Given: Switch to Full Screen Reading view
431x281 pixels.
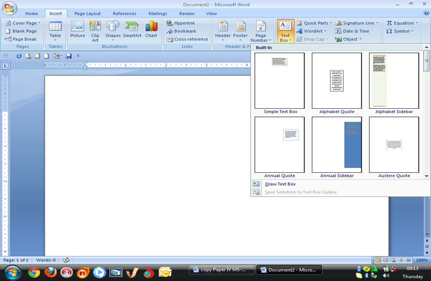Looking at the screenshot, I should point(385,260).
